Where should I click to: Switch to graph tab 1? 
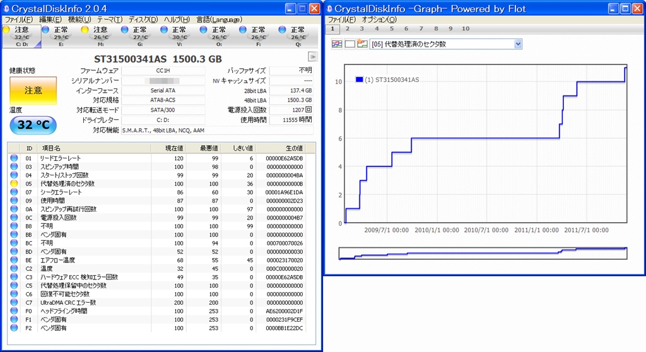(x=332, y=29)
